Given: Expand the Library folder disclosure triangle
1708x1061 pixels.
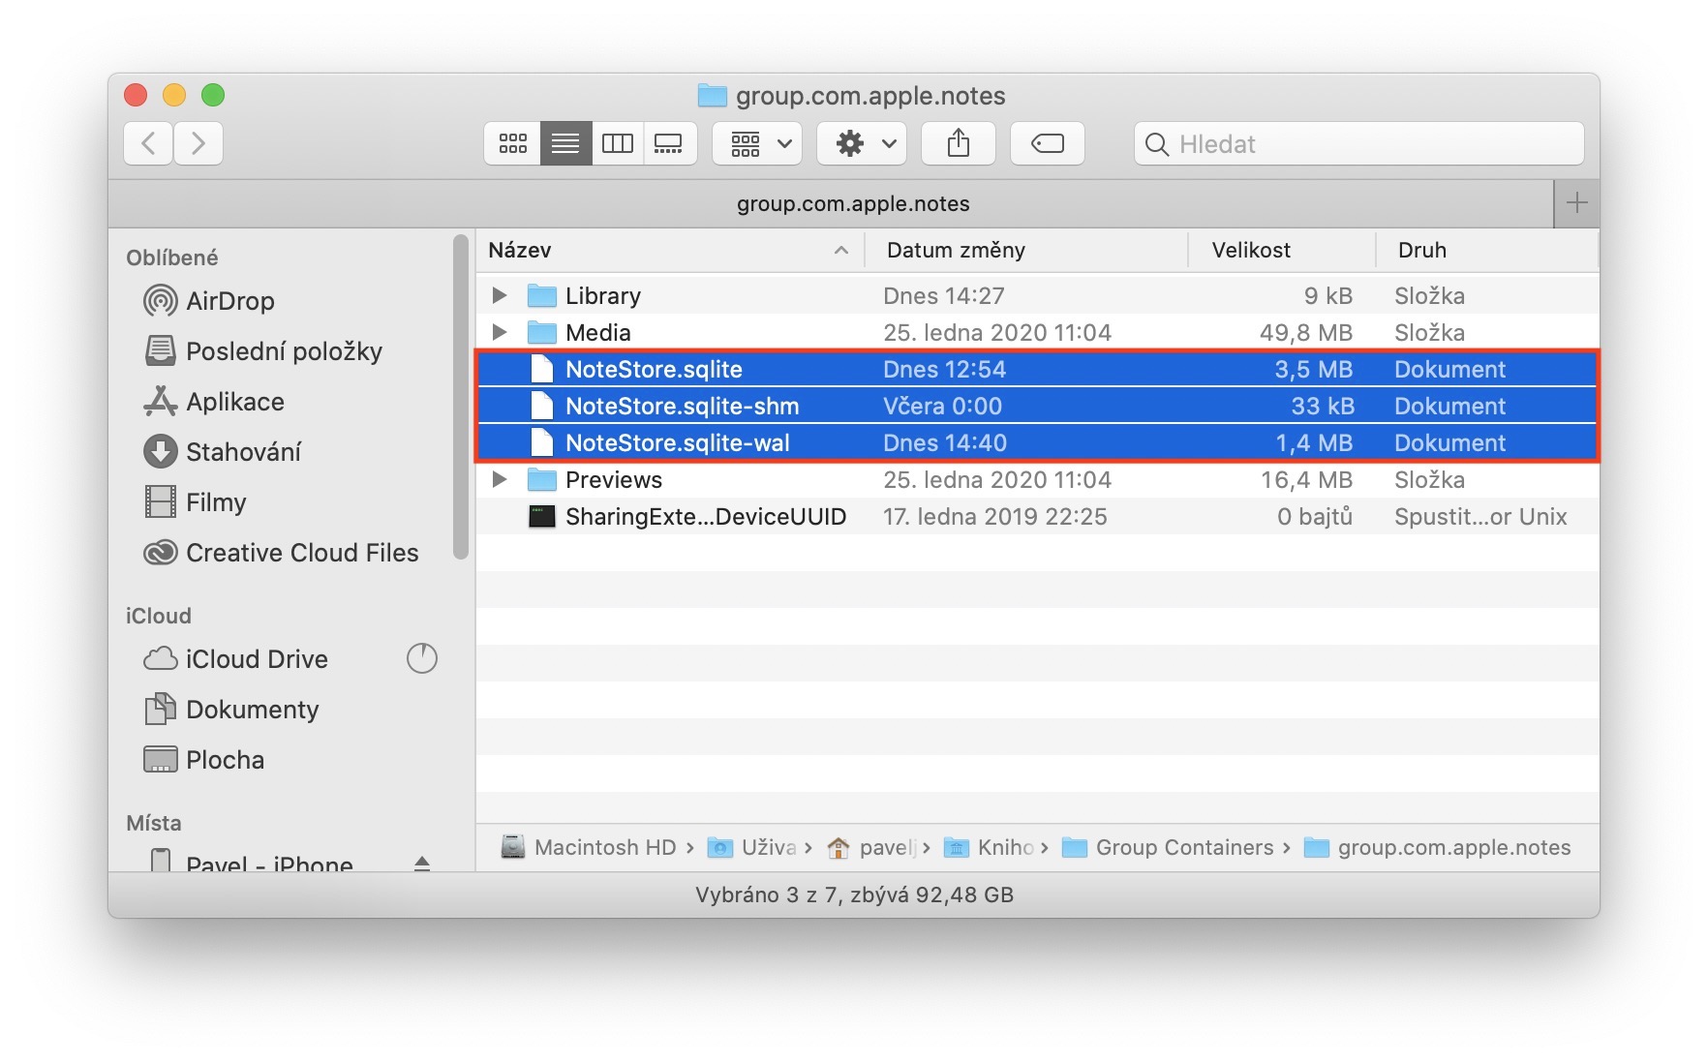Looking at the screenshot, I should pyautogui.click(x=499, y=295).
